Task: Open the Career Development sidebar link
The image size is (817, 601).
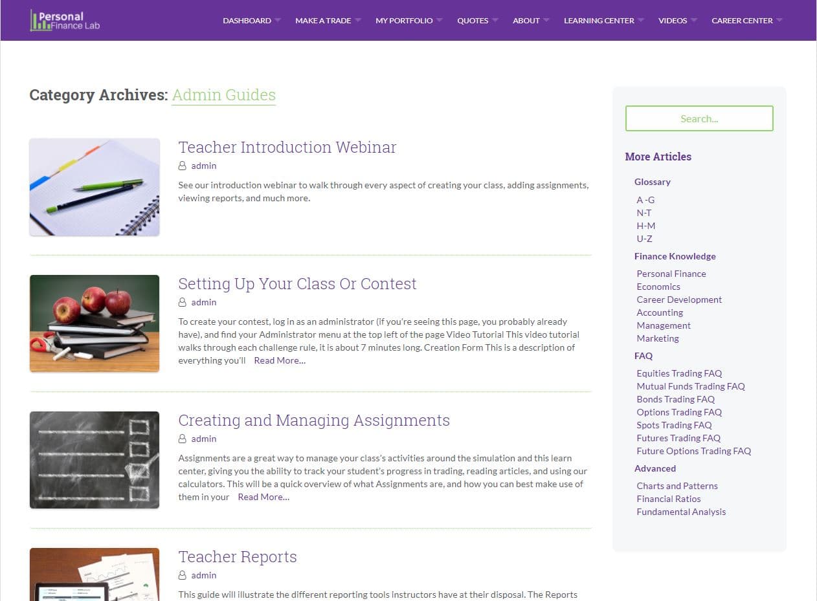Action: [679, 300]
